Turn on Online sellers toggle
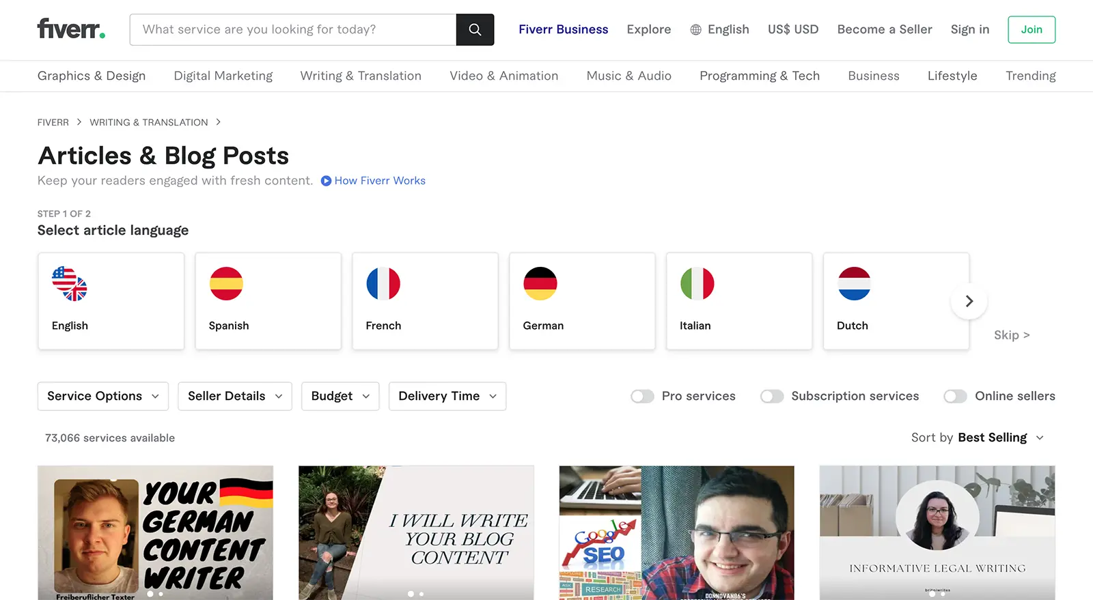The image size is (1093, 600). tap(955, 397)
